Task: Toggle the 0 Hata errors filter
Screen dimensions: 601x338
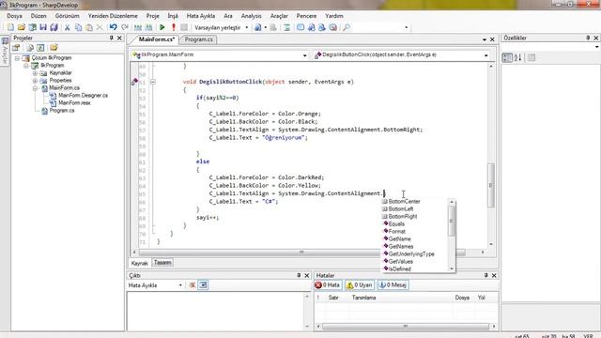Action: pos(328,285)
